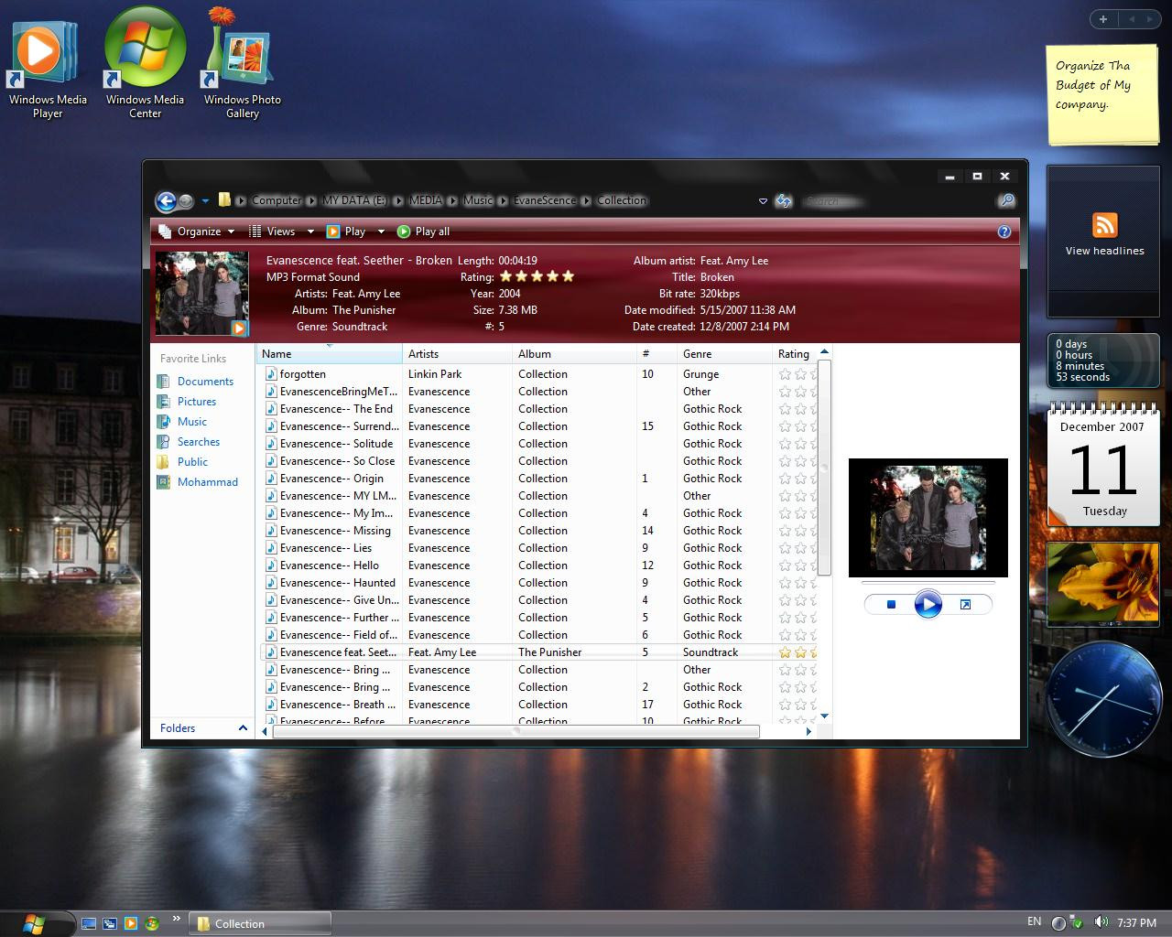1172x937 pixels.
Task: Add a gadget with the sidebar plus button
Action: click(x=1103, y=19)
